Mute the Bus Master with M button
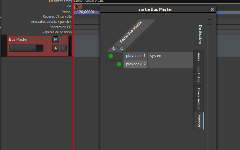The image size is (240, 150). pos(56,40)
